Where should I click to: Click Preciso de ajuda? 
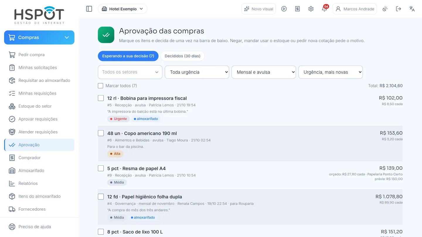click(39, 227)
